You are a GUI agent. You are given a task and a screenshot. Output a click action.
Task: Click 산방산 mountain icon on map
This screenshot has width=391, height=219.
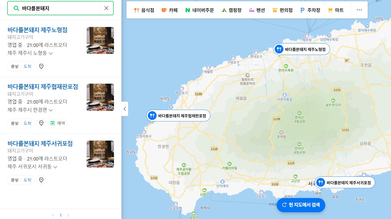point(204,190)
